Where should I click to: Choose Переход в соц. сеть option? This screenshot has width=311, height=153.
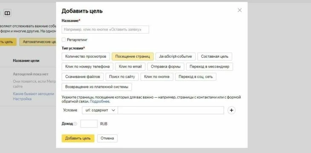[x=196, y=77]
